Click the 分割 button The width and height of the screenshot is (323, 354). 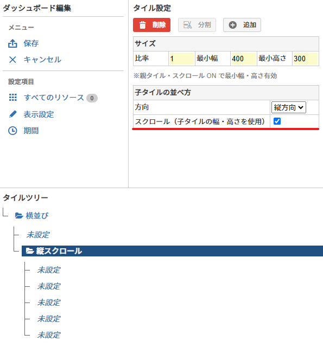point(197,25)
